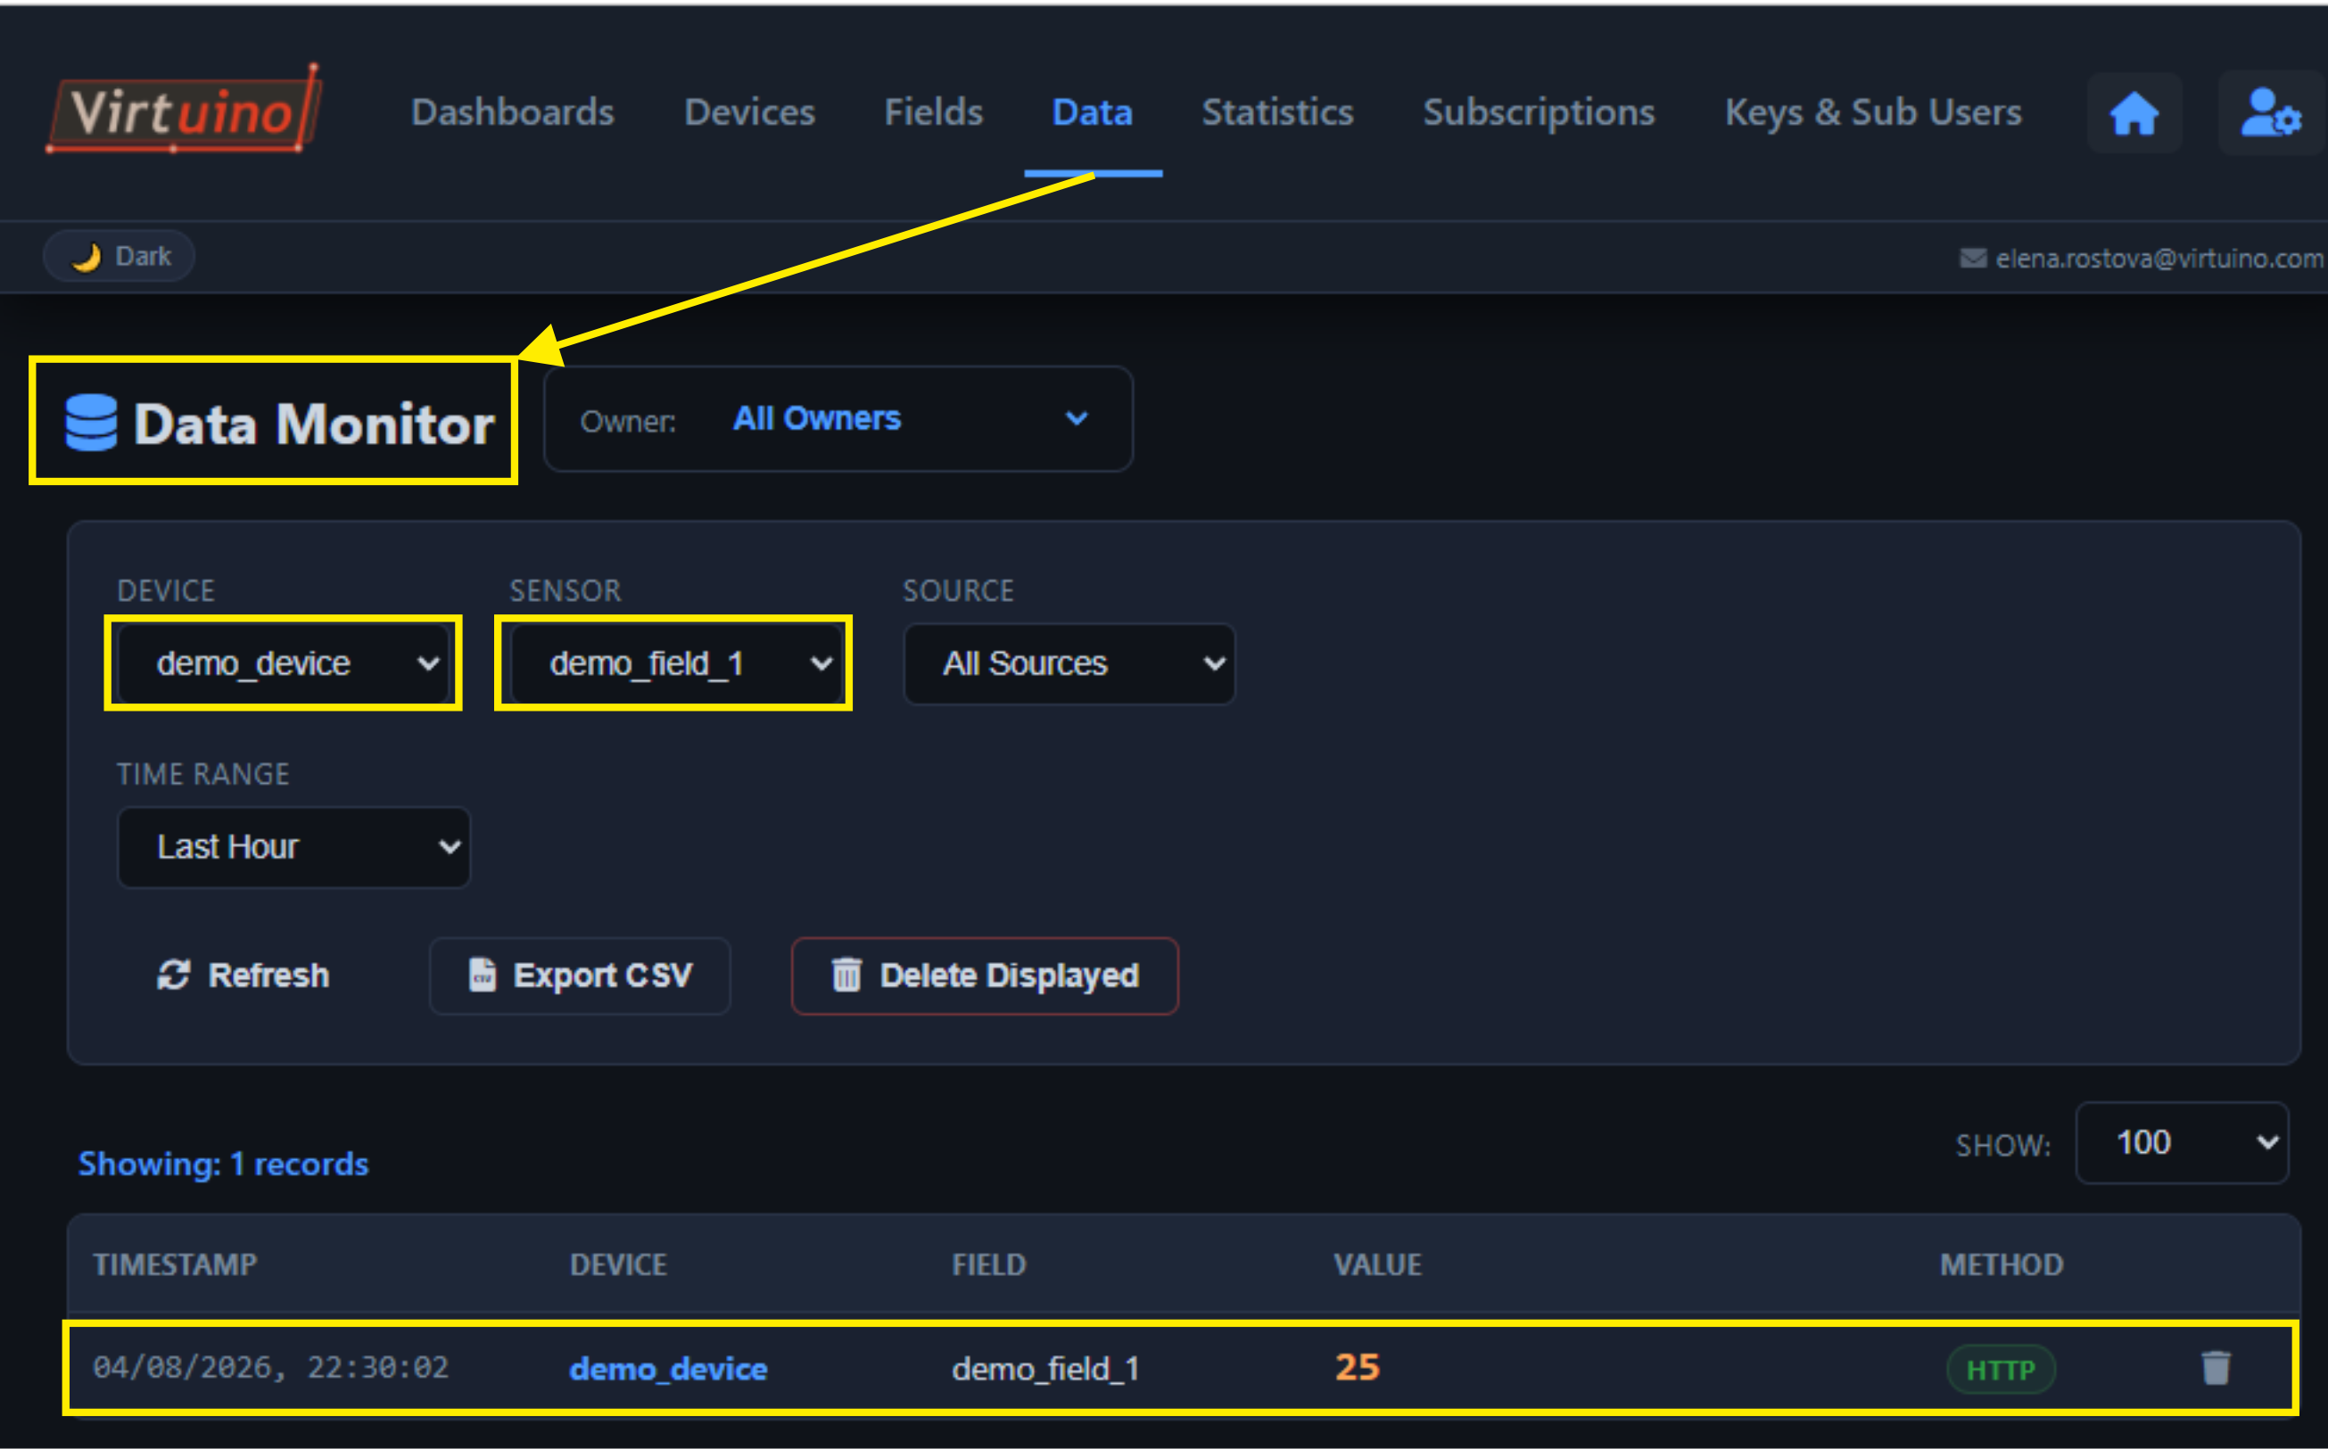Click the Virtuino logo
Viewport: 2328px width, 1449px height.
click(x=184, y=111)
